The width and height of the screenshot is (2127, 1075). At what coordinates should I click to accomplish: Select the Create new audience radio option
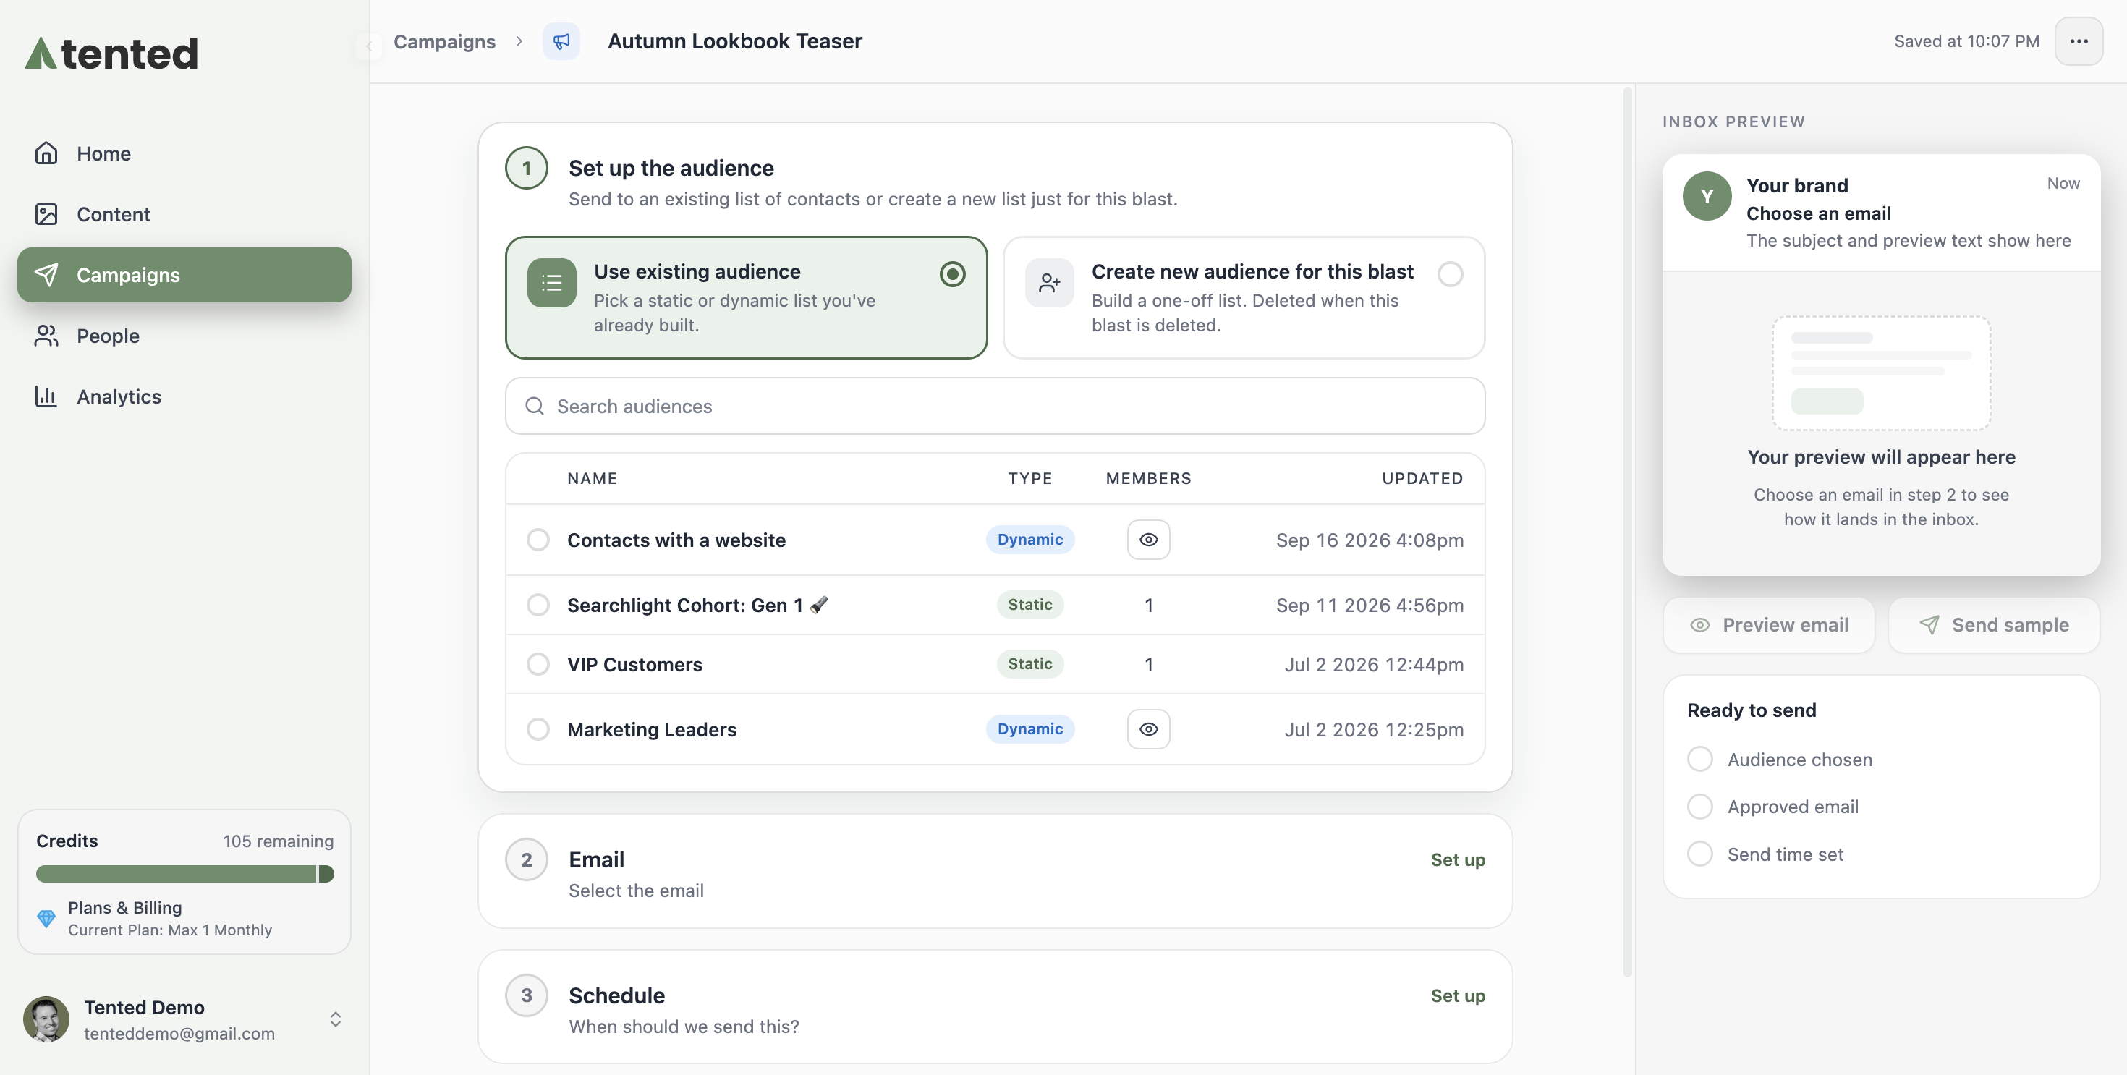[x=1450, y=274]
